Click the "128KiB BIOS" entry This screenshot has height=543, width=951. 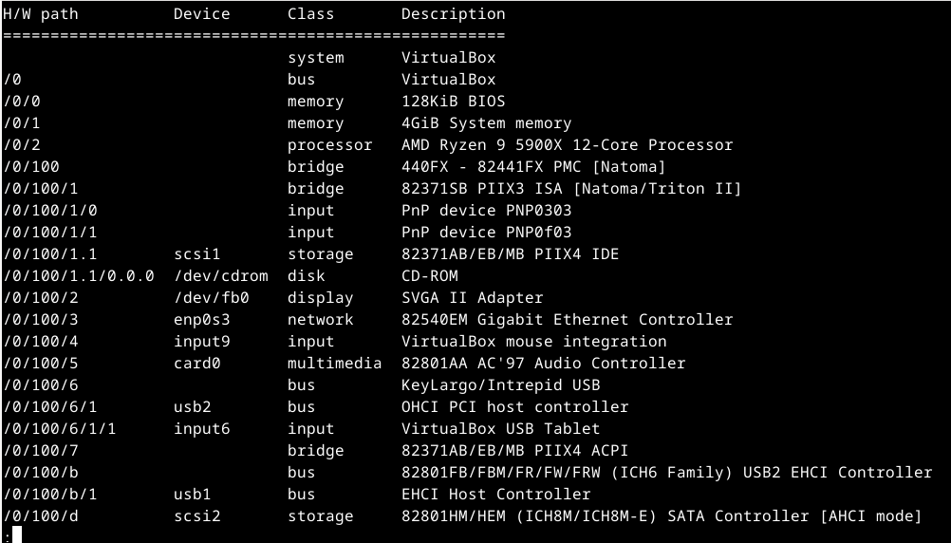click(x=453, y=102)
